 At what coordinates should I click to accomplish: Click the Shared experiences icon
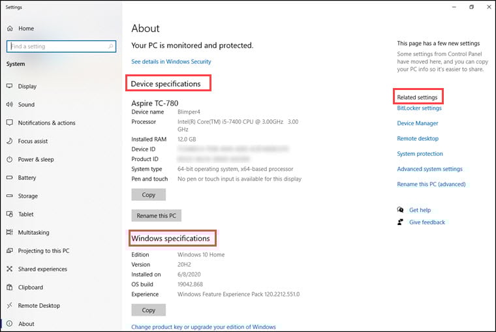10,269
